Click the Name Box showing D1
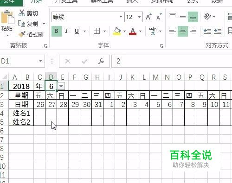This screenshot has width=232, height=183. tap(22, 61)
